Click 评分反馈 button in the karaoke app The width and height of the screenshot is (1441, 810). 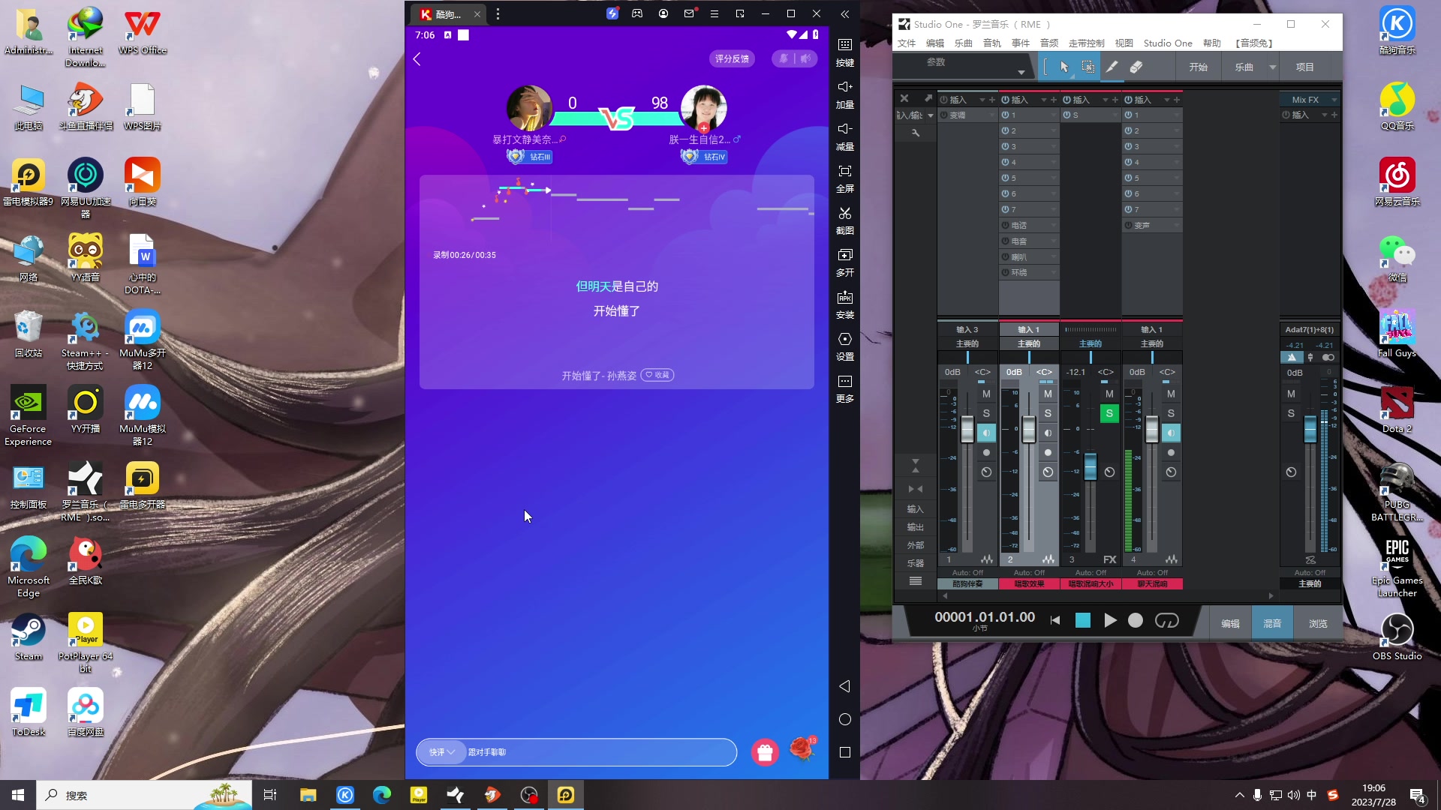pos(732,58)
